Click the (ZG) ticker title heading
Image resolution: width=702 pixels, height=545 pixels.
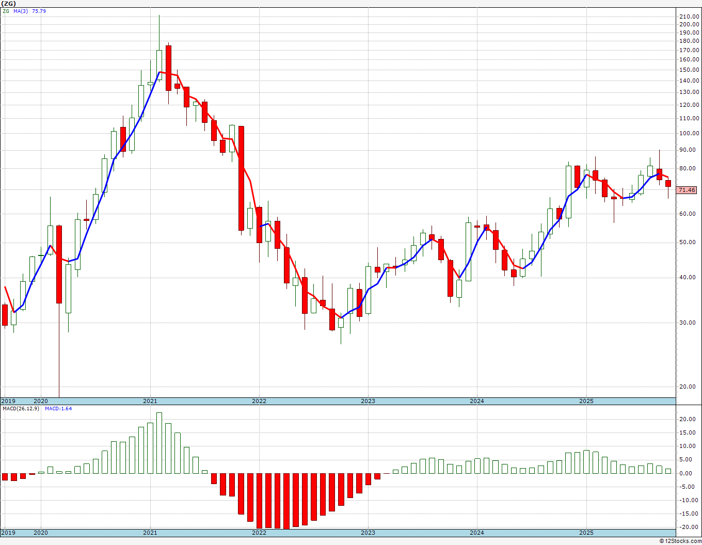9,4
